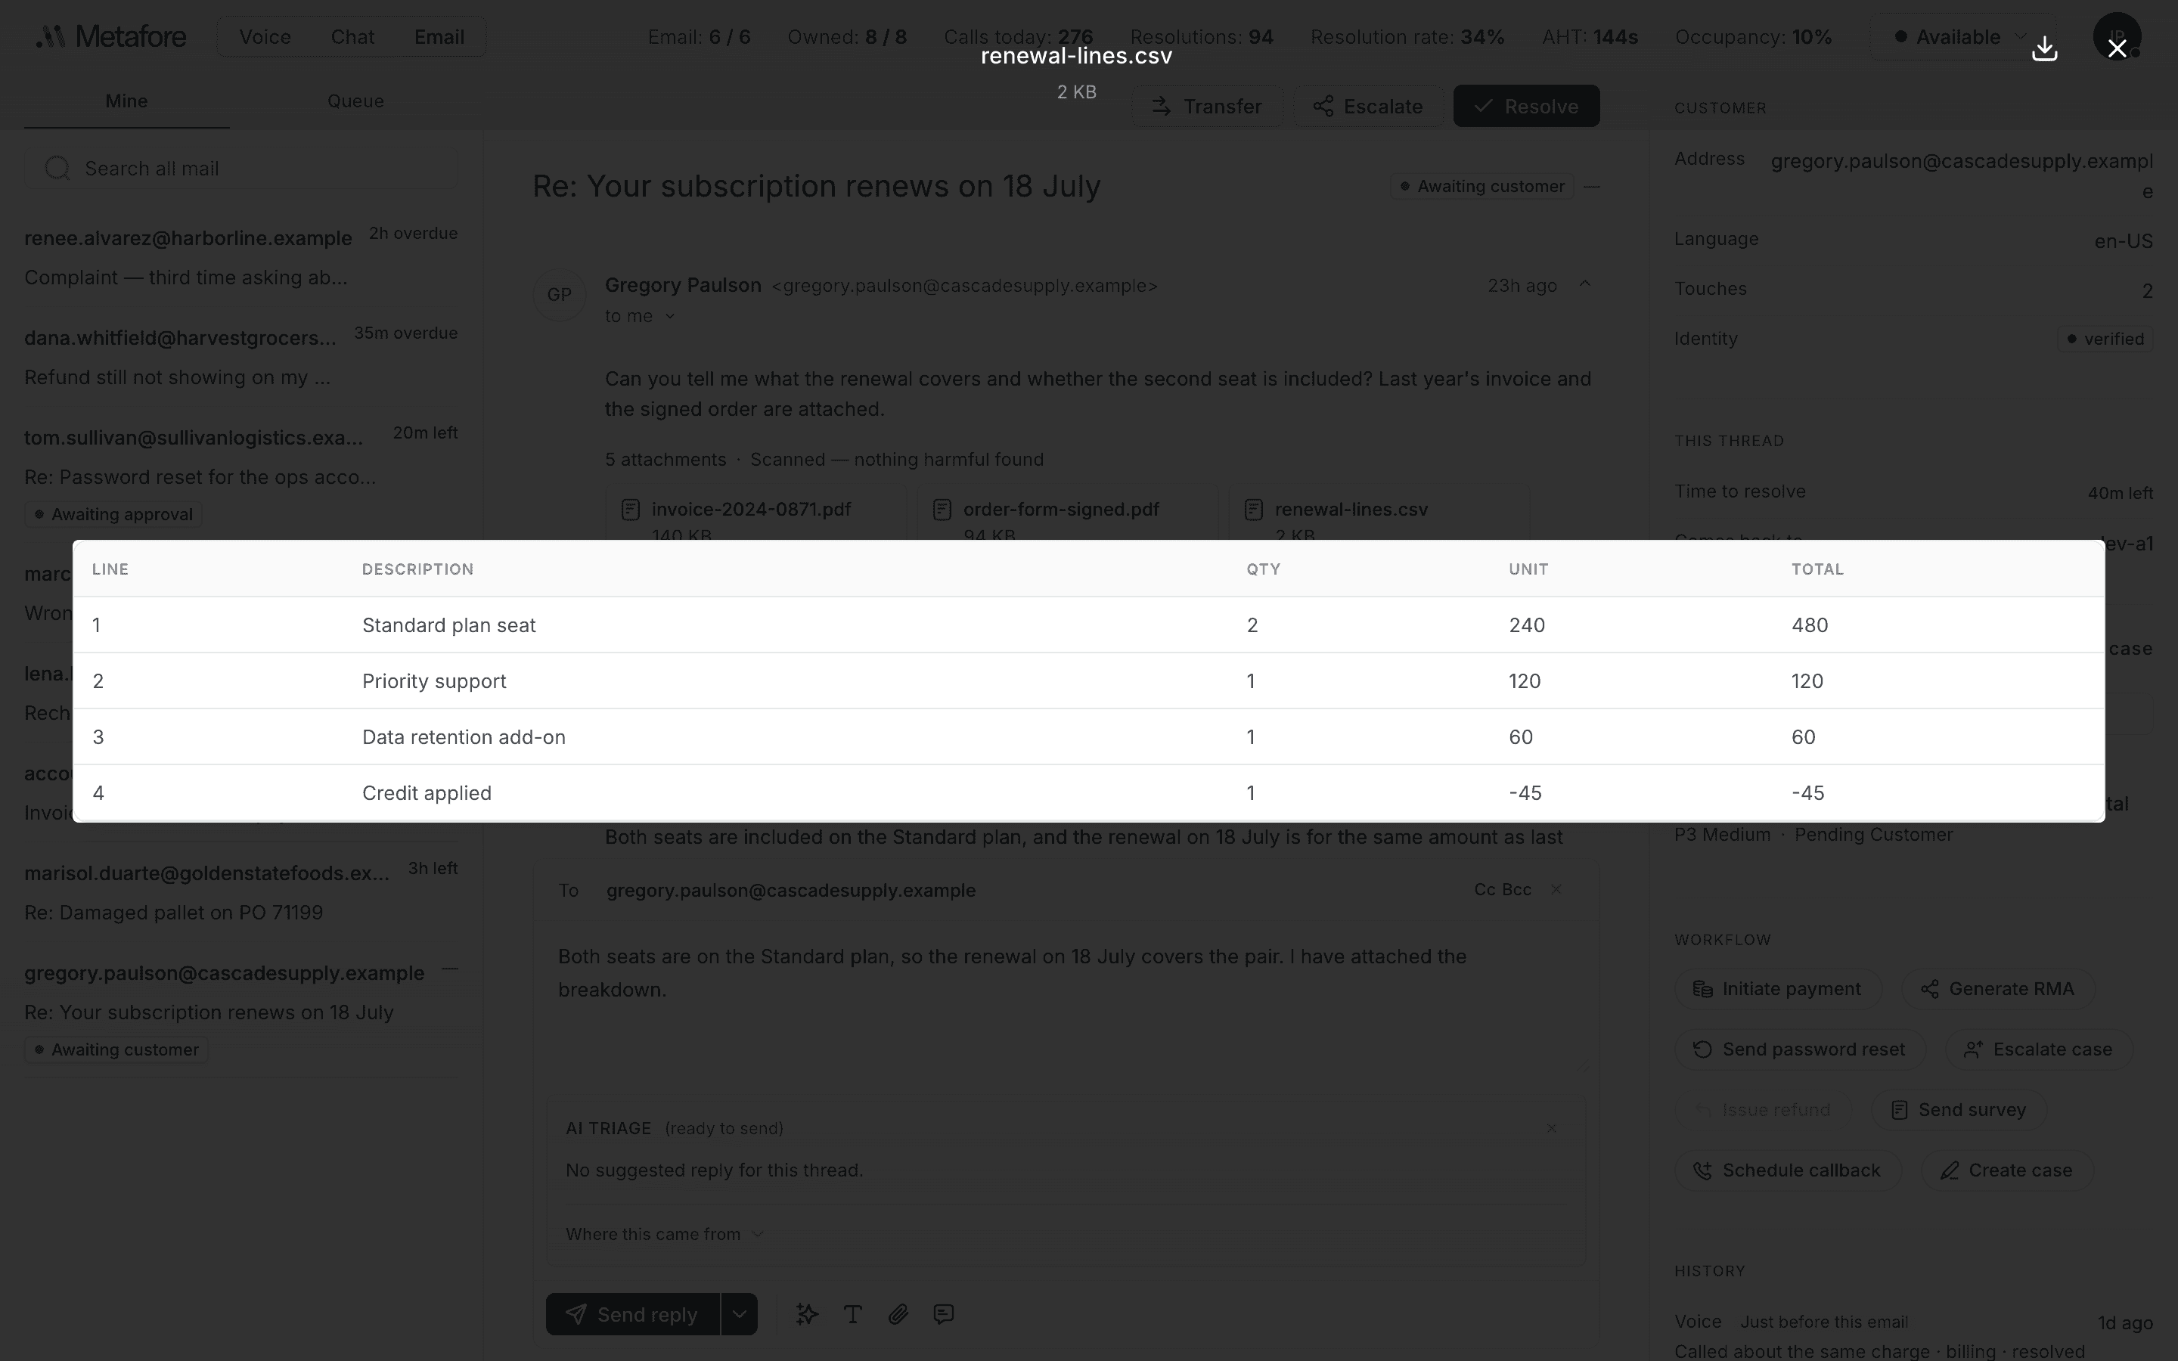
Task: Click the 'Data retention add-on' cell
Action: click(464, 736)
